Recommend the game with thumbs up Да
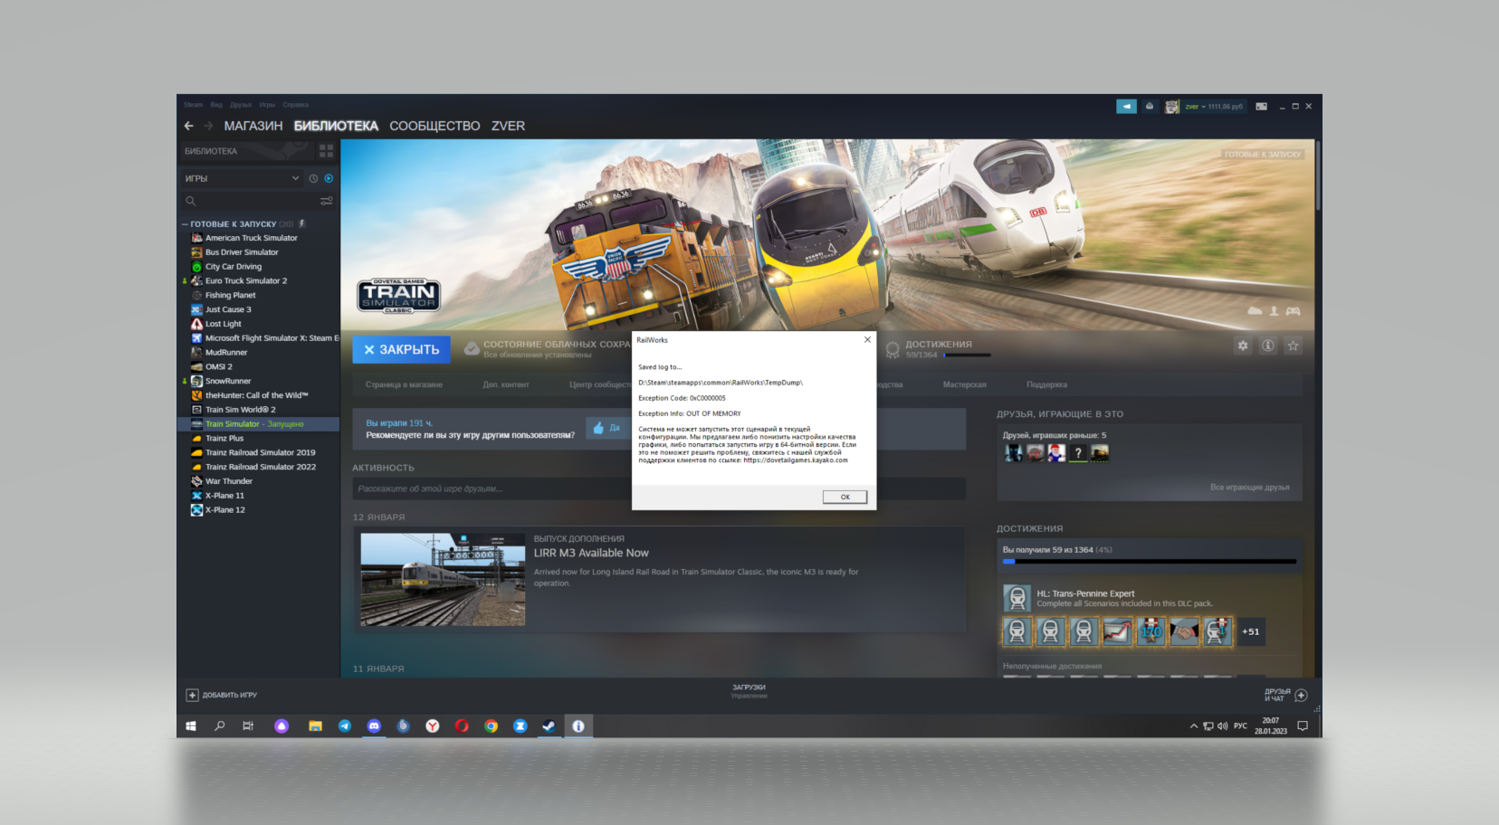Screen dimensions: 1499x825 click(606, 428)
